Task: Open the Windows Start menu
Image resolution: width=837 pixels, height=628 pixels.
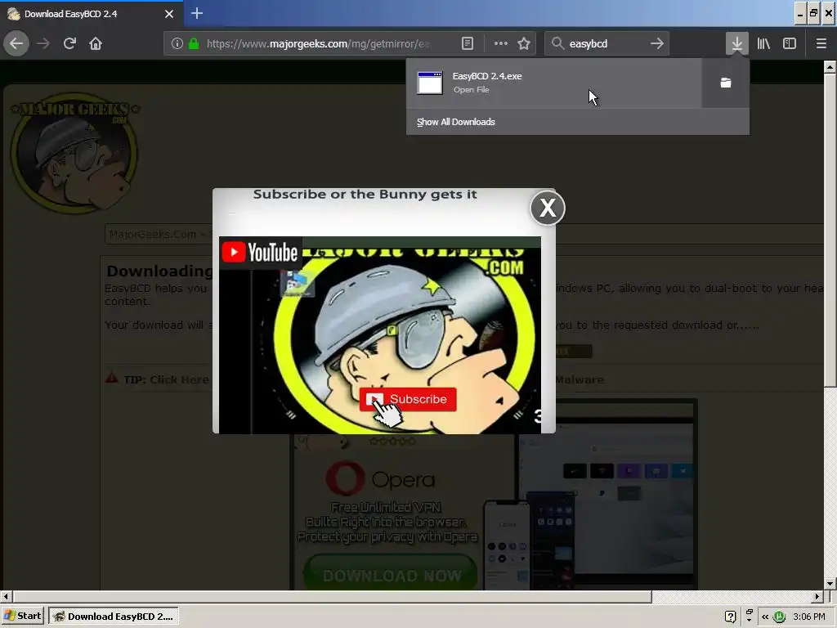Action: [23, 616]
